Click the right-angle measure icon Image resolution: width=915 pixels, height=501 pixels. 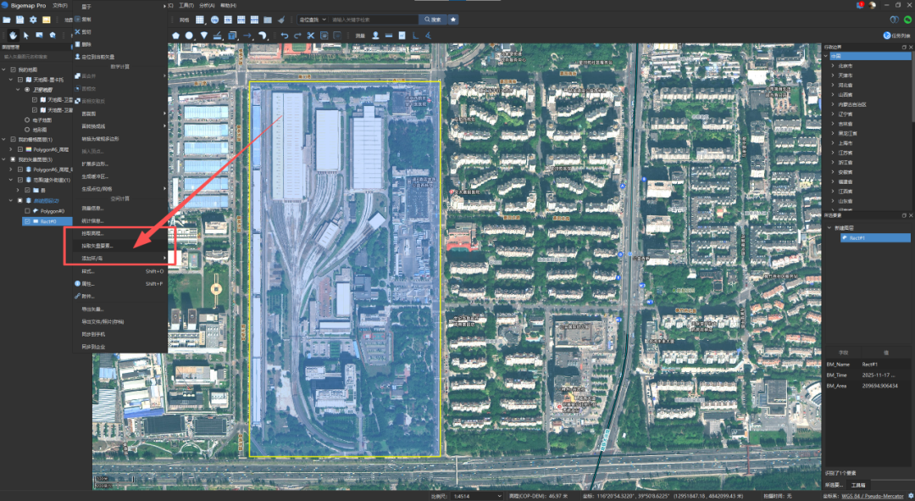pos(415,36)
